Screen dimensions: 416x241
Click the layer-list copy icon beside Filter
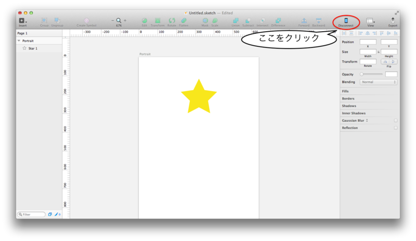tap(50, 214)
